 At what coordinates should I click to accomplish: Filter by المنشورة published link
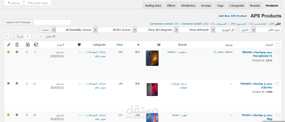point(241,24)
